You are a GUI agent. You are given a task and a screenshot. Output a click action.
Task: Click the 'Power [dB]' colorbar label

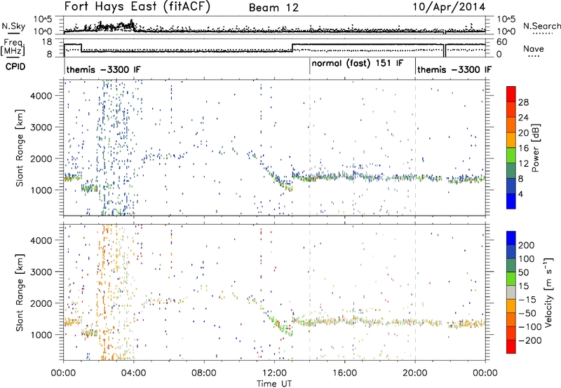pos(535,148)
